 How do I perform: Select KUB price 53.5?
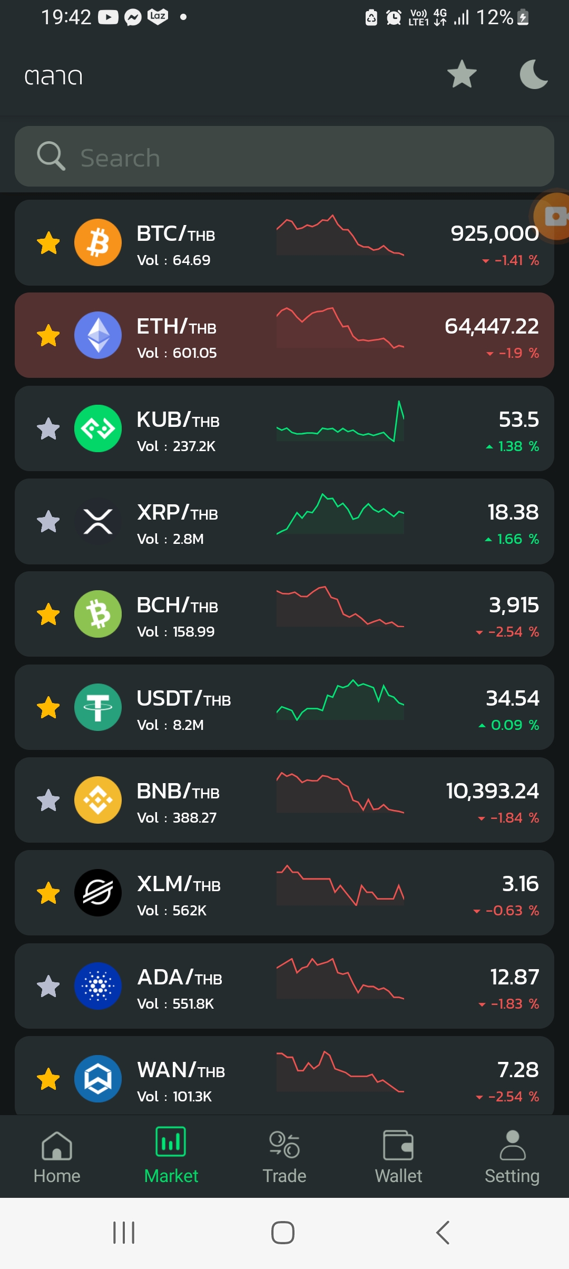tap(519, 419)
